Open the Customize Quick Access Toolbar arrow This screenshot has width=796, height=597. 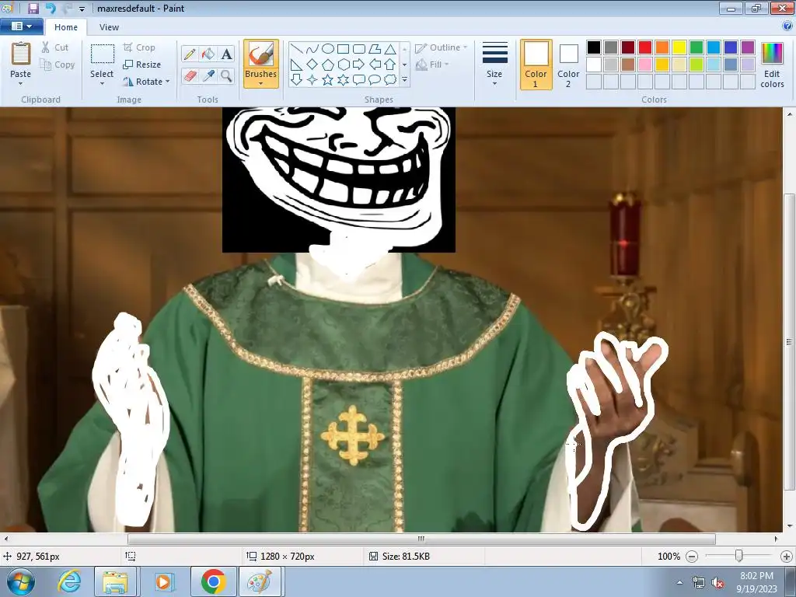(82, 9)
